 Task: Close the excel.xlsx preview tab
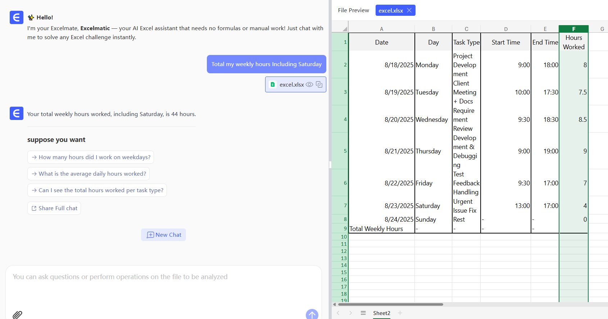point(409,10)
